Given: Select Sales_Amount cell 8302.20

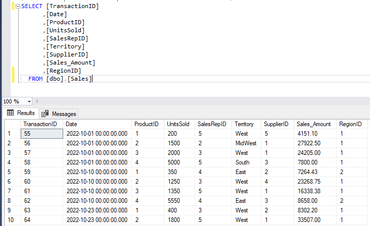Looking at the screenshot, I should pos(315,210).
